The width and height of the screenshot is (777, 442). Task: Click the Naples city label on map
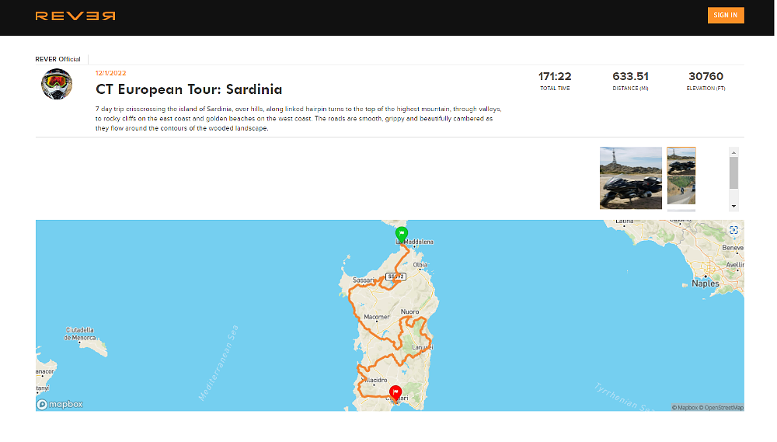pyautogui.click(x=706, y=284)
